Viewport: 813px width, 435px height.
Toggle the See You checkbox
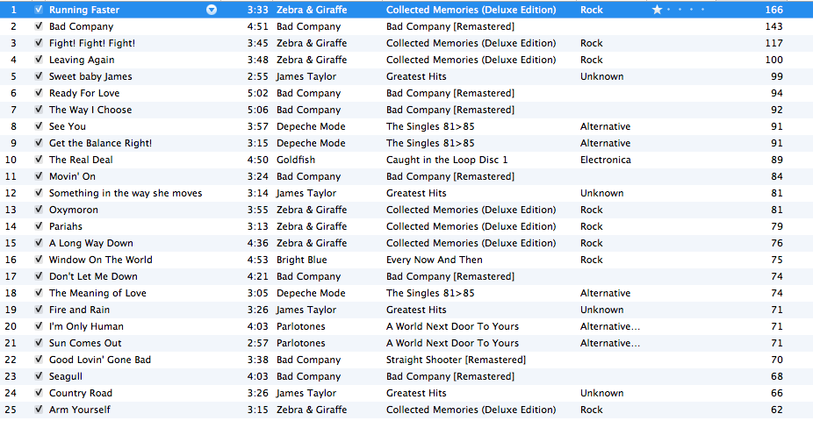point(39,126)
